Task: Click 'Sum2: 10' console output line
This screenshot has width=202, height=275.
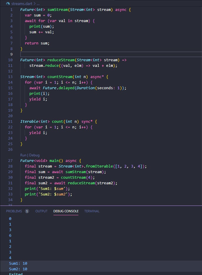Action: 18,269
